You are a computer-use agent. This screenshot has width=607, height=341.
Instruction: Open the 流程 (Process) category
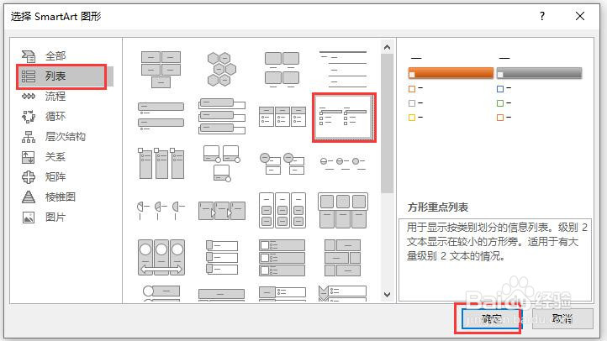[55, 97]
